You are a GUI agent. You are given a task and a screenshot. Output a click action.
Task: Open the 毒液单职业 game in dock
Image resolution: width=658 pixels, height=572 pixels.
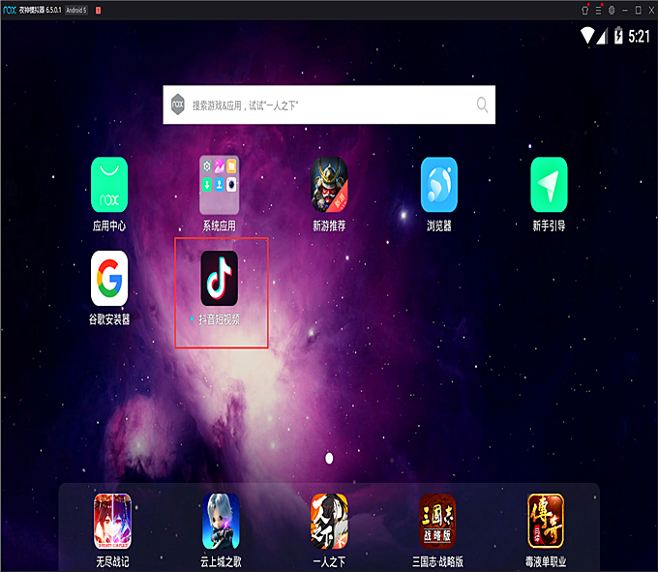pos(546,522)
